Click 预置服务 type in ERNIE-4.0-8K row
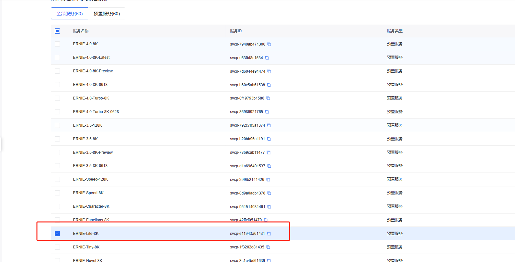 point(395,44)
